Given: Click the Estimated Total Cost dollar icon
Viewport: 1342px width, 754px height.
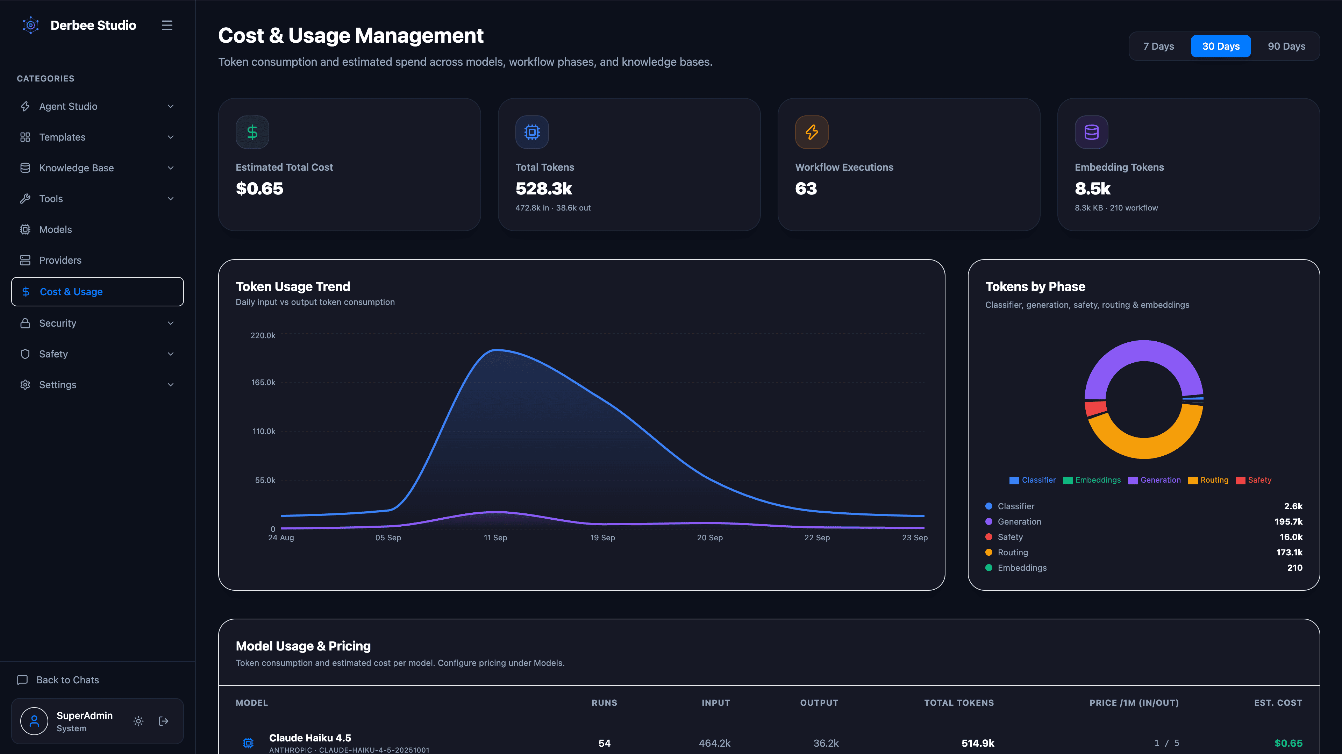Looking at the screenshot, I should 252,132.
